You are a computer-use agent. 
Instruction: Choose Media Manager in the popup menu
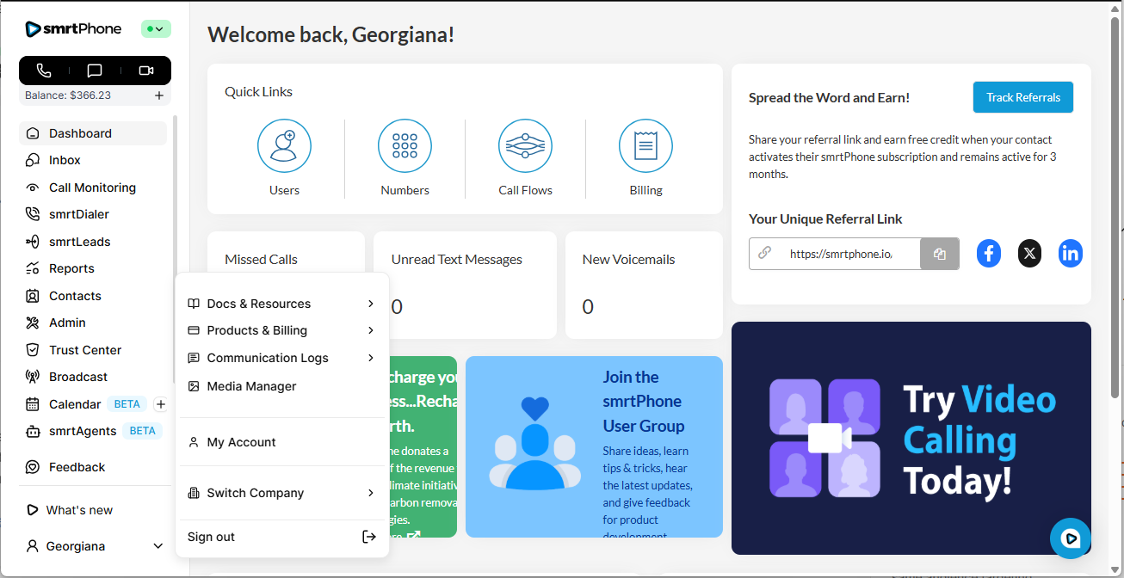coord(251,386)
